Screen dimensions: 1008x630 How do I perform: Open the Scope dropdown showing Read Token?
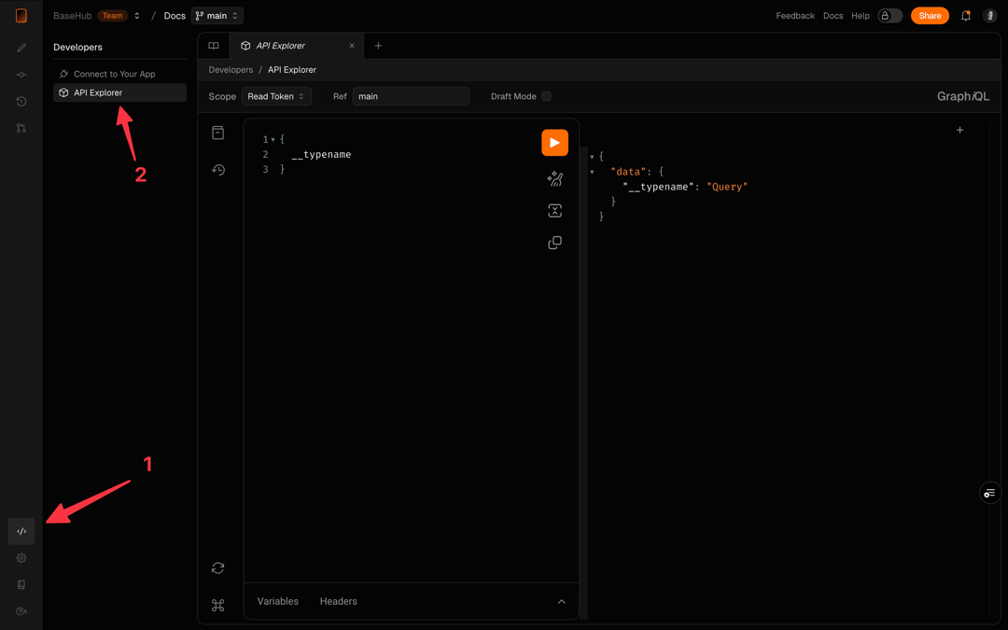pyautogui.click(x=276, y=96)
